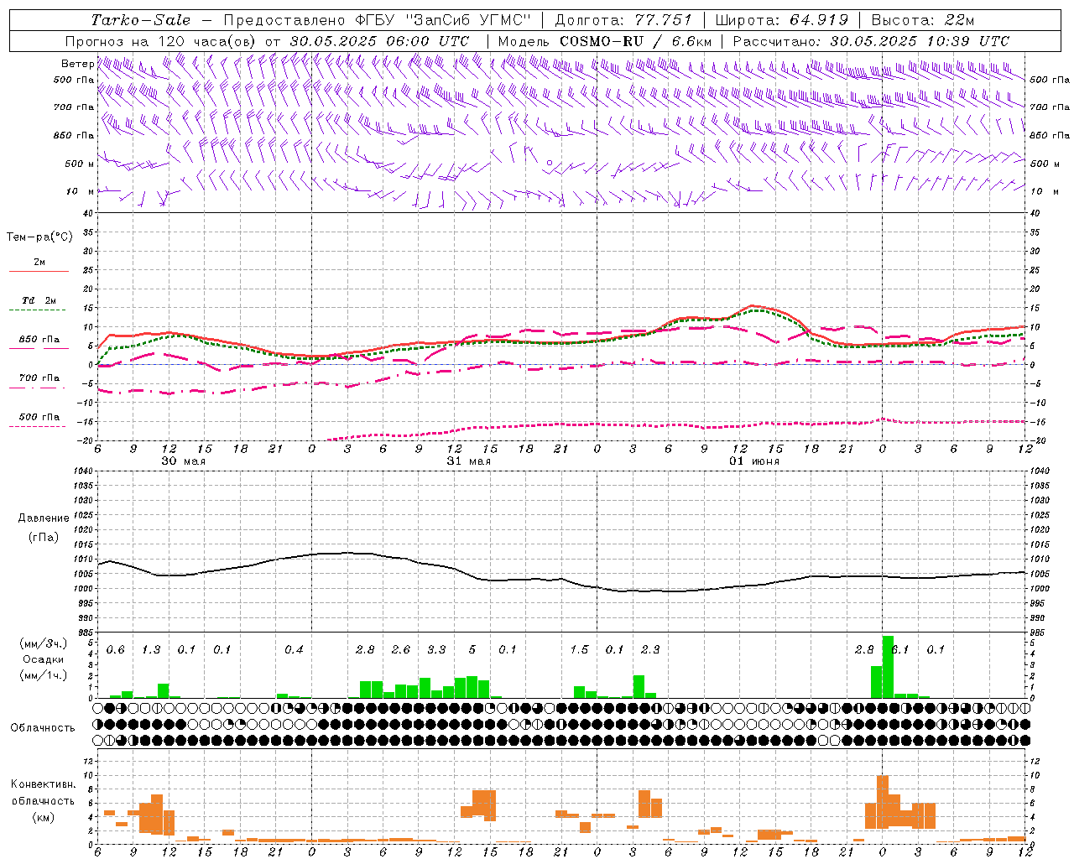Click the Ветер wind panel label
The image size is (1074, 859).
77,64
